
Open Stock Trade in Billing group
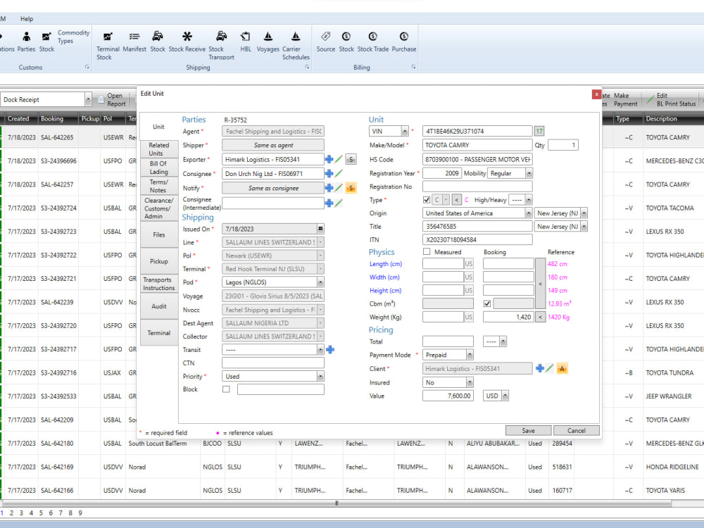372,42
